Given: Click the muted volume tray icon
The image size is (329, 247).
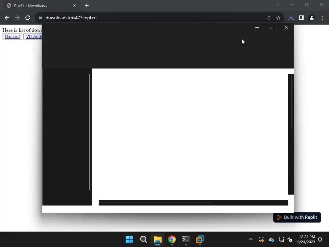Looking at the screenshot, I should [290, 239].
